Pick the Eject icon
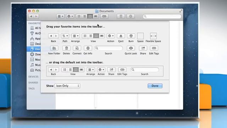This screenshot has height=128, width=227. click(121, 36)
